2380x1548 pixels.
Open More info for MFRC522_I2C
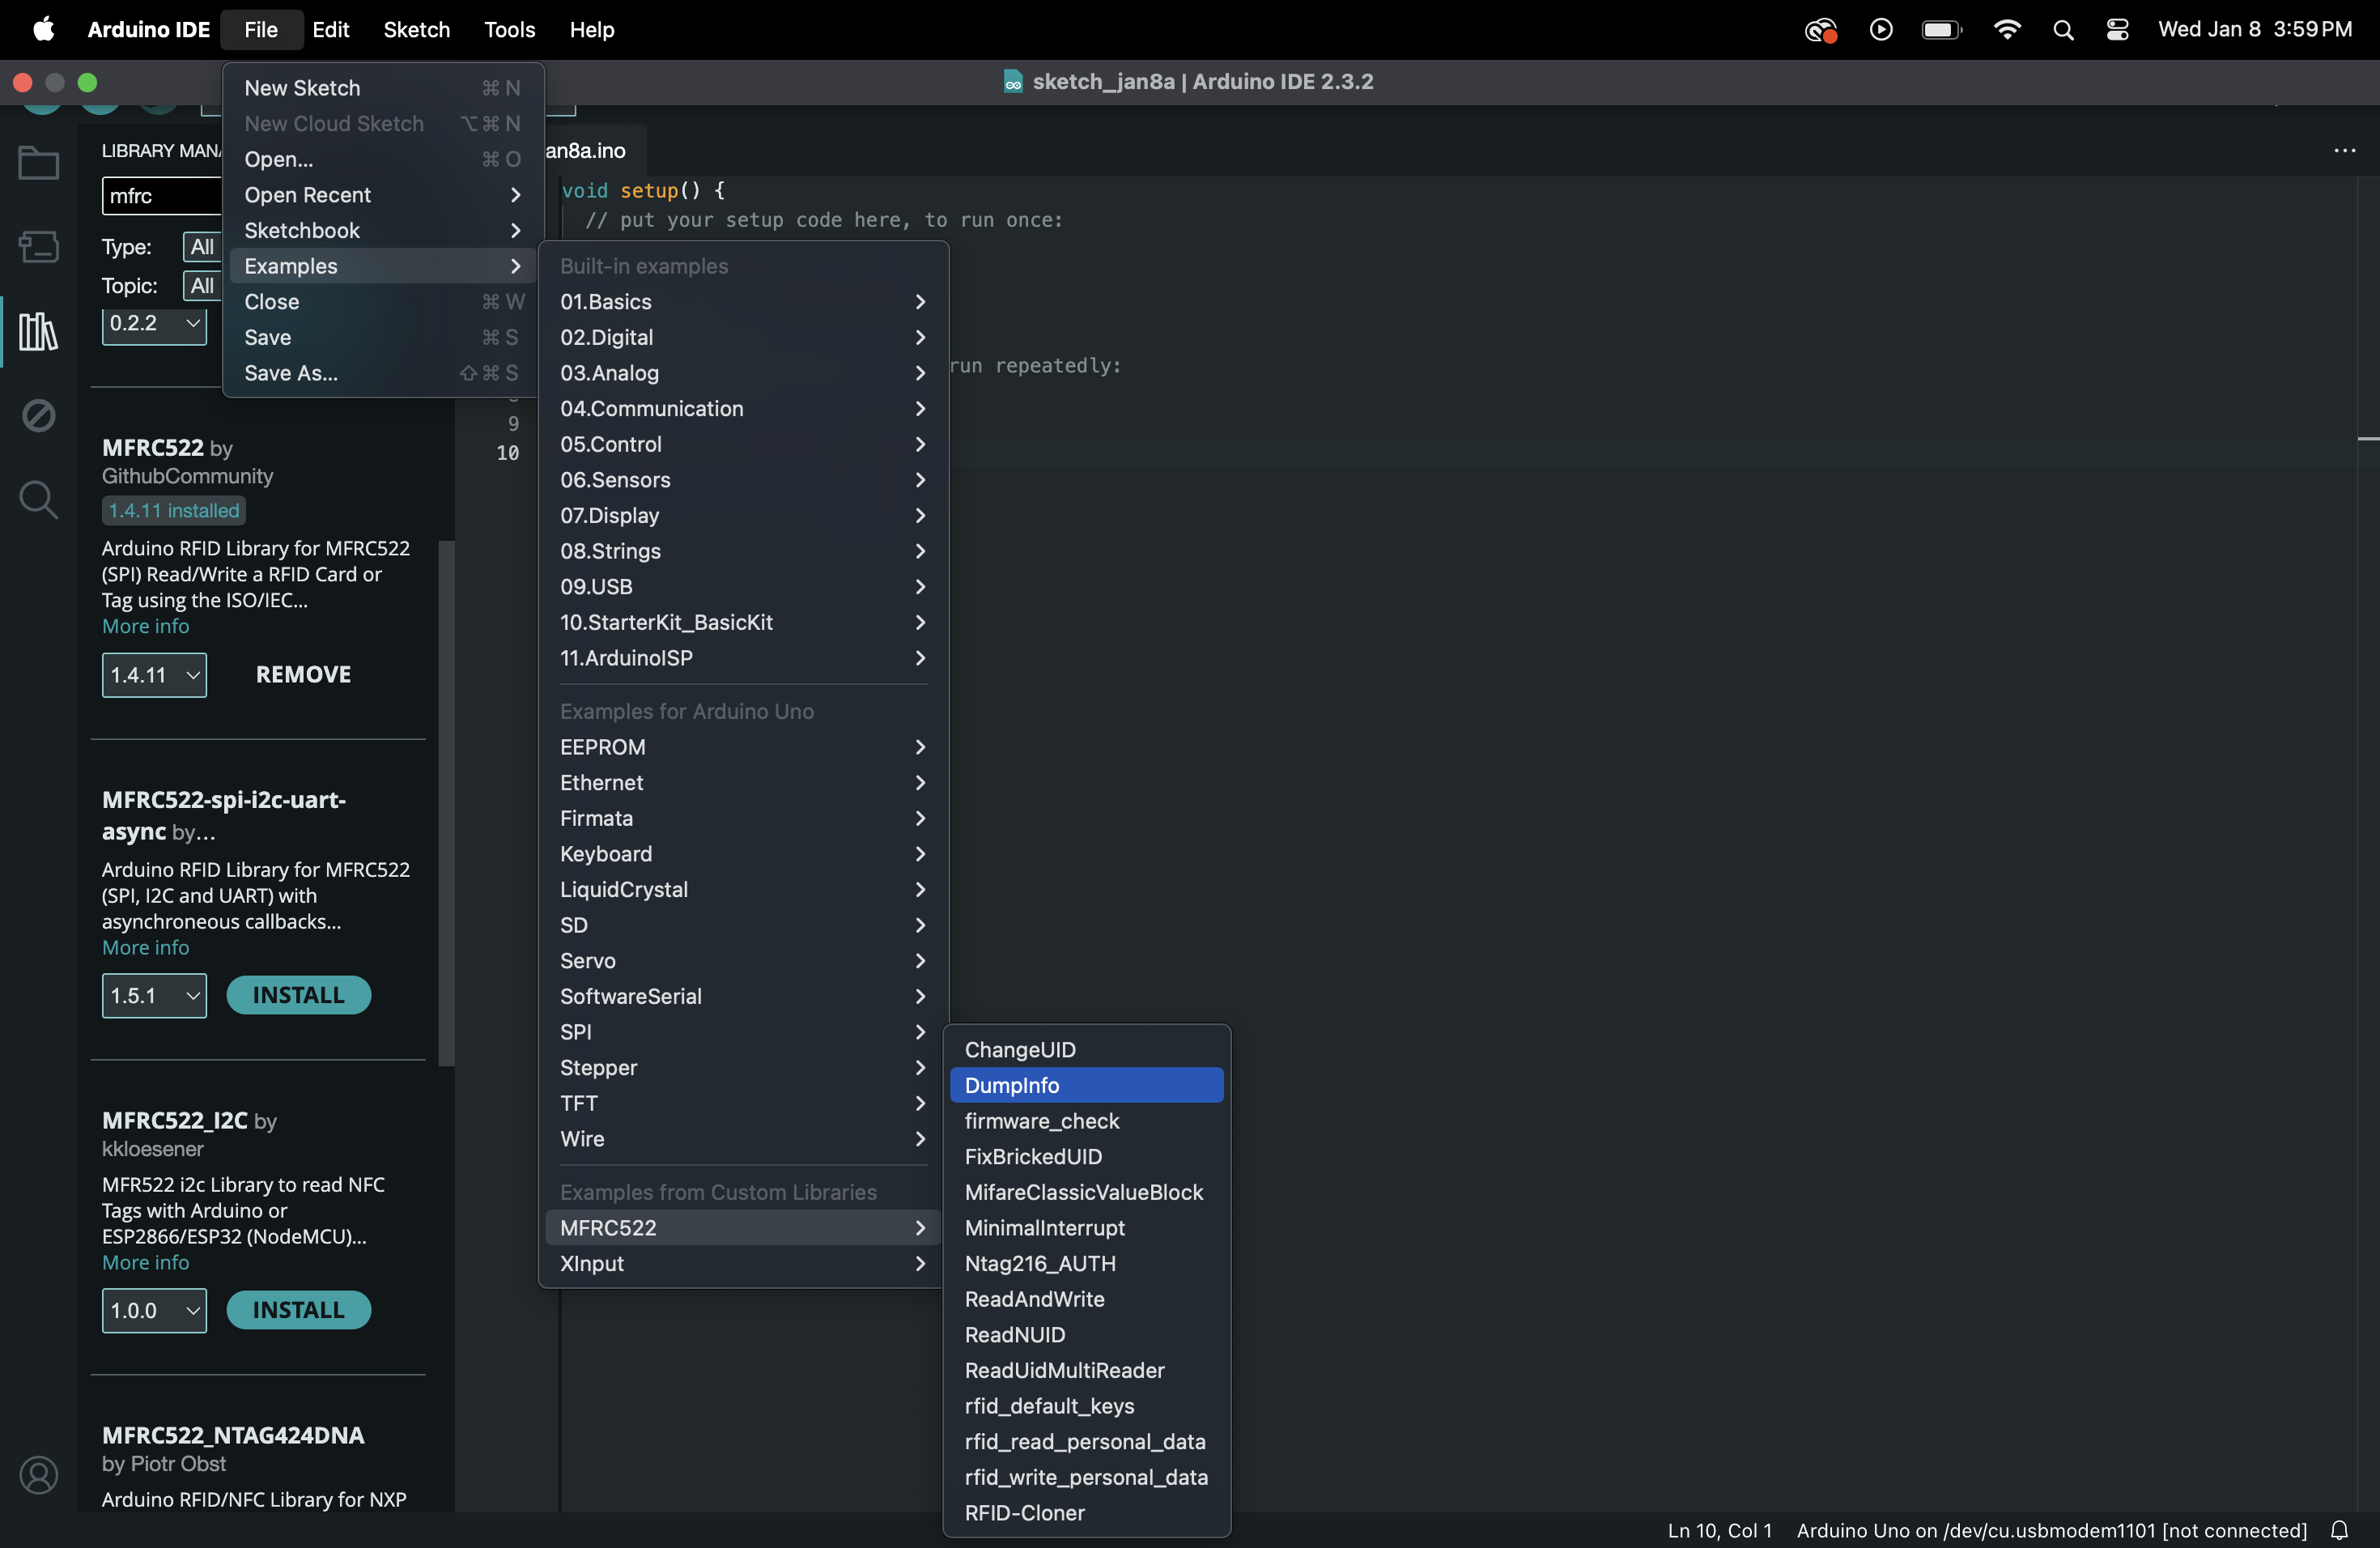145,1263
